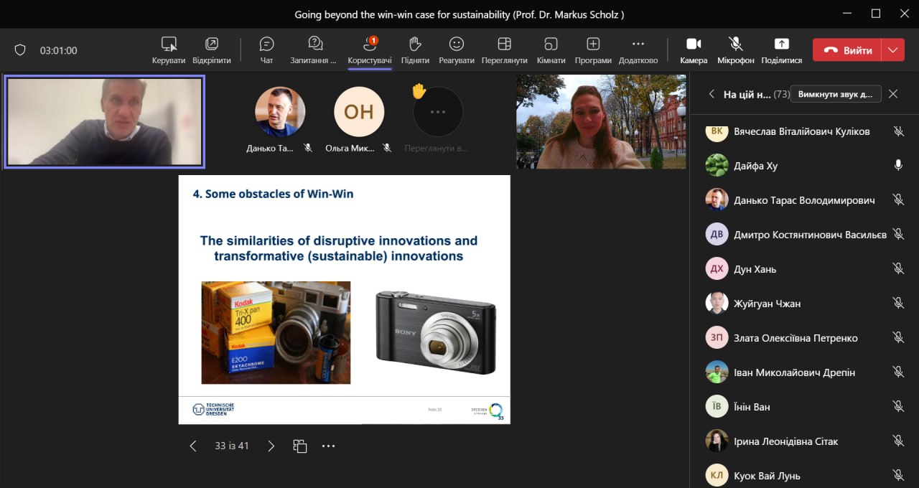The height and width of the screenshot is (488, 919).
Task: Click the Підняти raise hand icon
Action: coord(415,44)
